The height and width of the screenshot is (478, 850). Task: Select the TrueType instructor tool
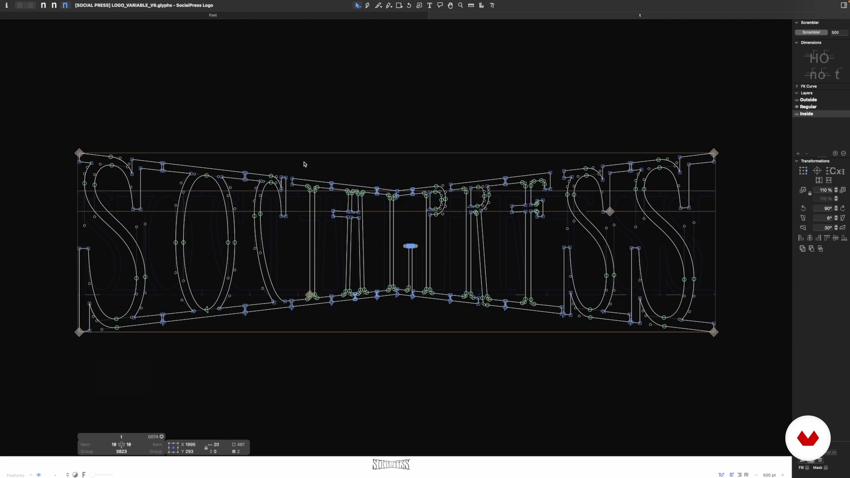coord(492,5)
